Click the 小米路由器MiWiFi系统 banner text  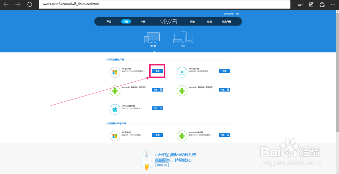[175, 155]
